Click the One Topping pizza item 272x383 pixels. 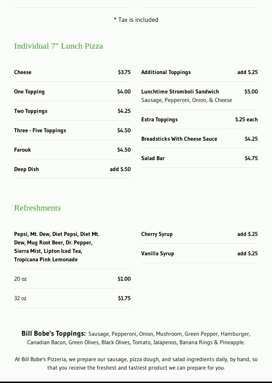coord(29,92)
